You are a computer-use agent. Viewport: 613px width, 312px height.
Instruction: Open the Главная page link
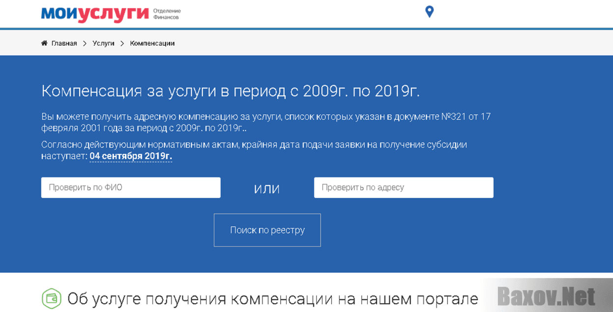click(x=64, y=43)
